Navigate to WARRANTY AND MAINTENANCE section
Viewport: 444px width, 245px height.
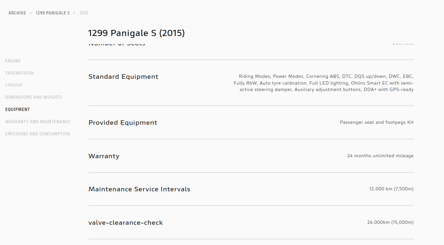tap(38, 122)
